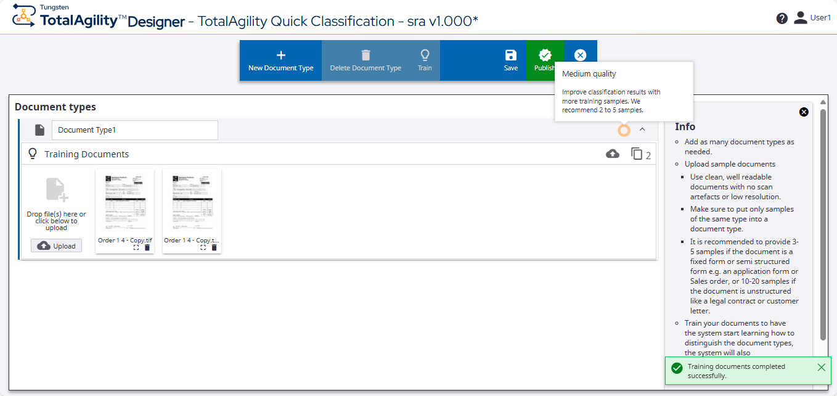
Task: Click the Train lightbulb icon
Action: click(425, 56)
